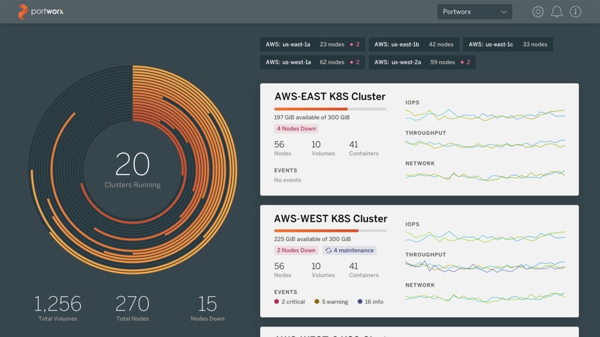Click the 20 Clusters Running radial chart

(x=132, y=170)
